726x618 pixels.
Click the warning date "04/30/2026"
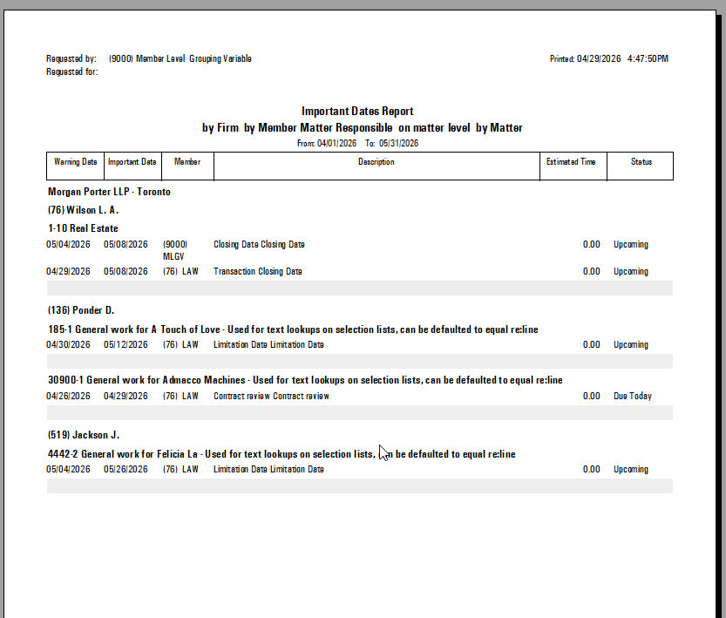68,345
